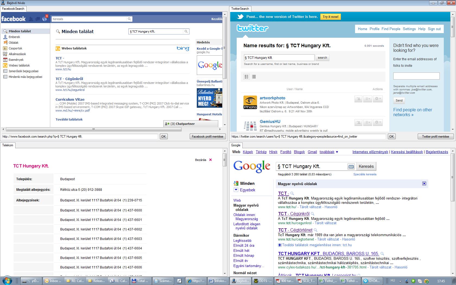
Task: Focus Google search query field
Action: (311, 166)
